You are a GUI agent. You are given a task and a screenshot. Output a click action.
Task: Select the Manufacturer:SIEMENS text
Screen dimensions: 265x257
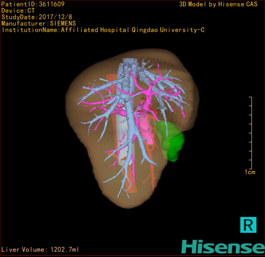coord(39,23)
